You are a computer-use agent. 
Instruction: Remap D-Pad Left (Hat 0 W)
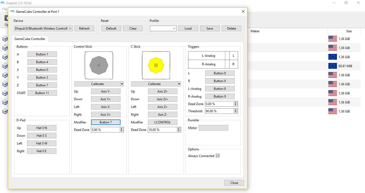(42, 143)
